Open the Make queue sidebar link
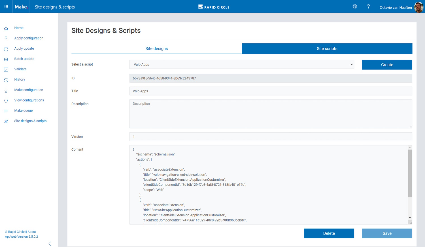 pos(24,111)
